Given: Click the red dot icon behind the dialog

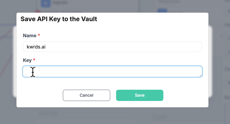Looking at the screenshot, I should pyautogui.click(x=38, y=12).
